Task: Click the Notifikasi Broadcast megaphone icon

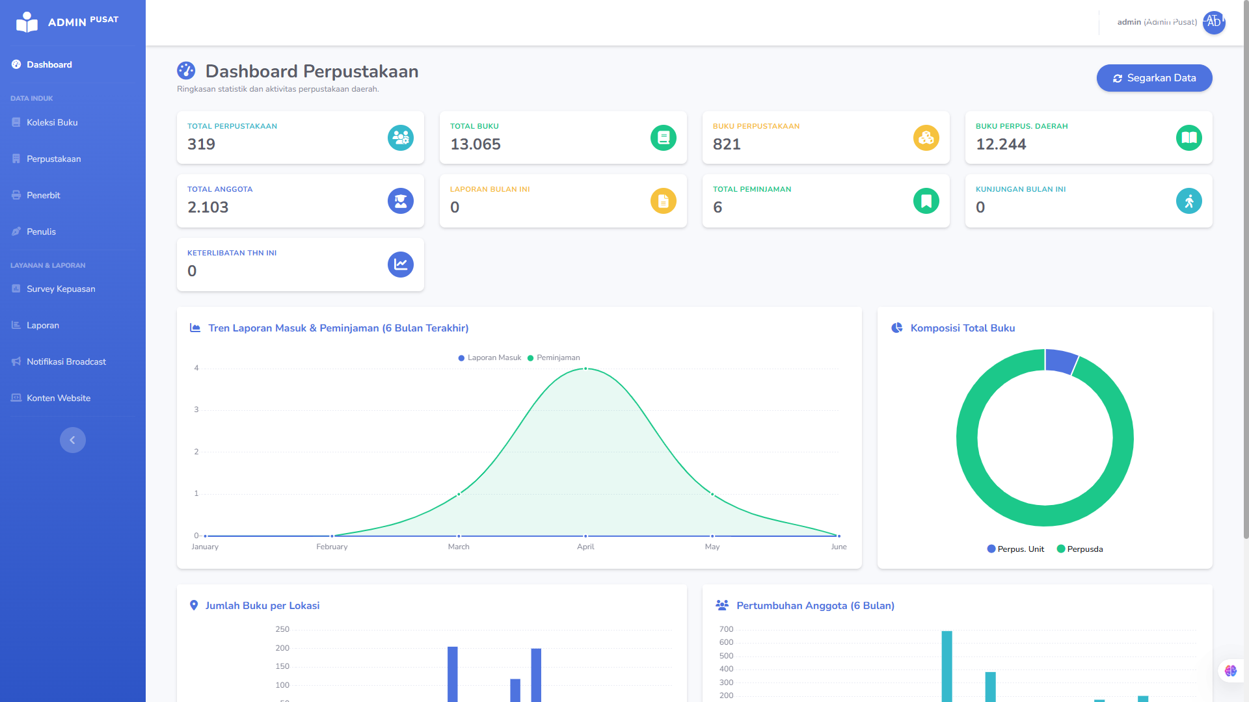Action: click(x=16, y=361)
